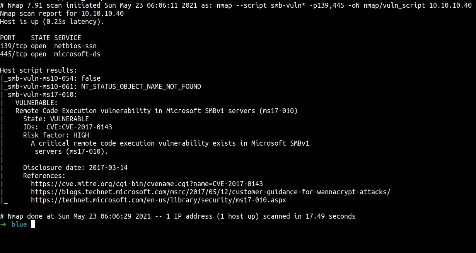Select the 445/tcp microsoft-ds port line
Viewport: 476px width, 253px height.
pyautogui.click(x=50, y=54)
